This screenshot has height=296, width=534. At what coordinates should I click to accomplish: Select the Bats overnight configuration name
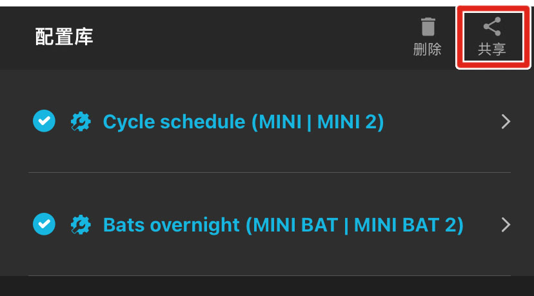172,224
